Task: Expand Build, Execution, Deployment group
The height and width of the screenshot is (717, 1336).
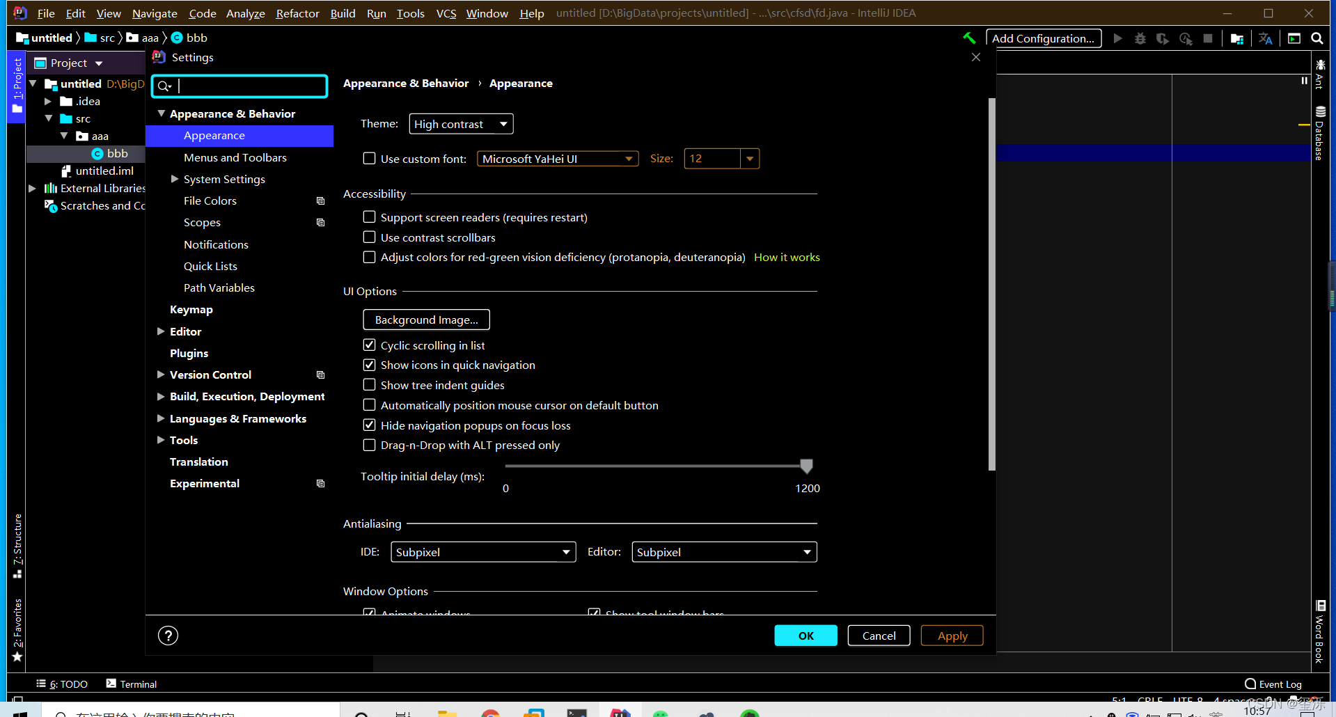Action: pyautogui.click(x=161, y=397)
